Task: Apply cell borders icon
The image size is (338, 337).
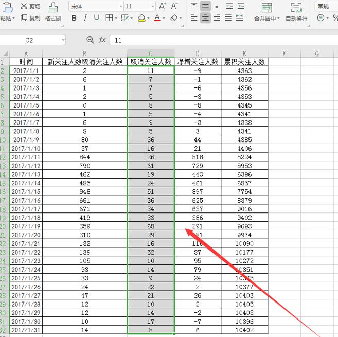Action: coord(109,18)
